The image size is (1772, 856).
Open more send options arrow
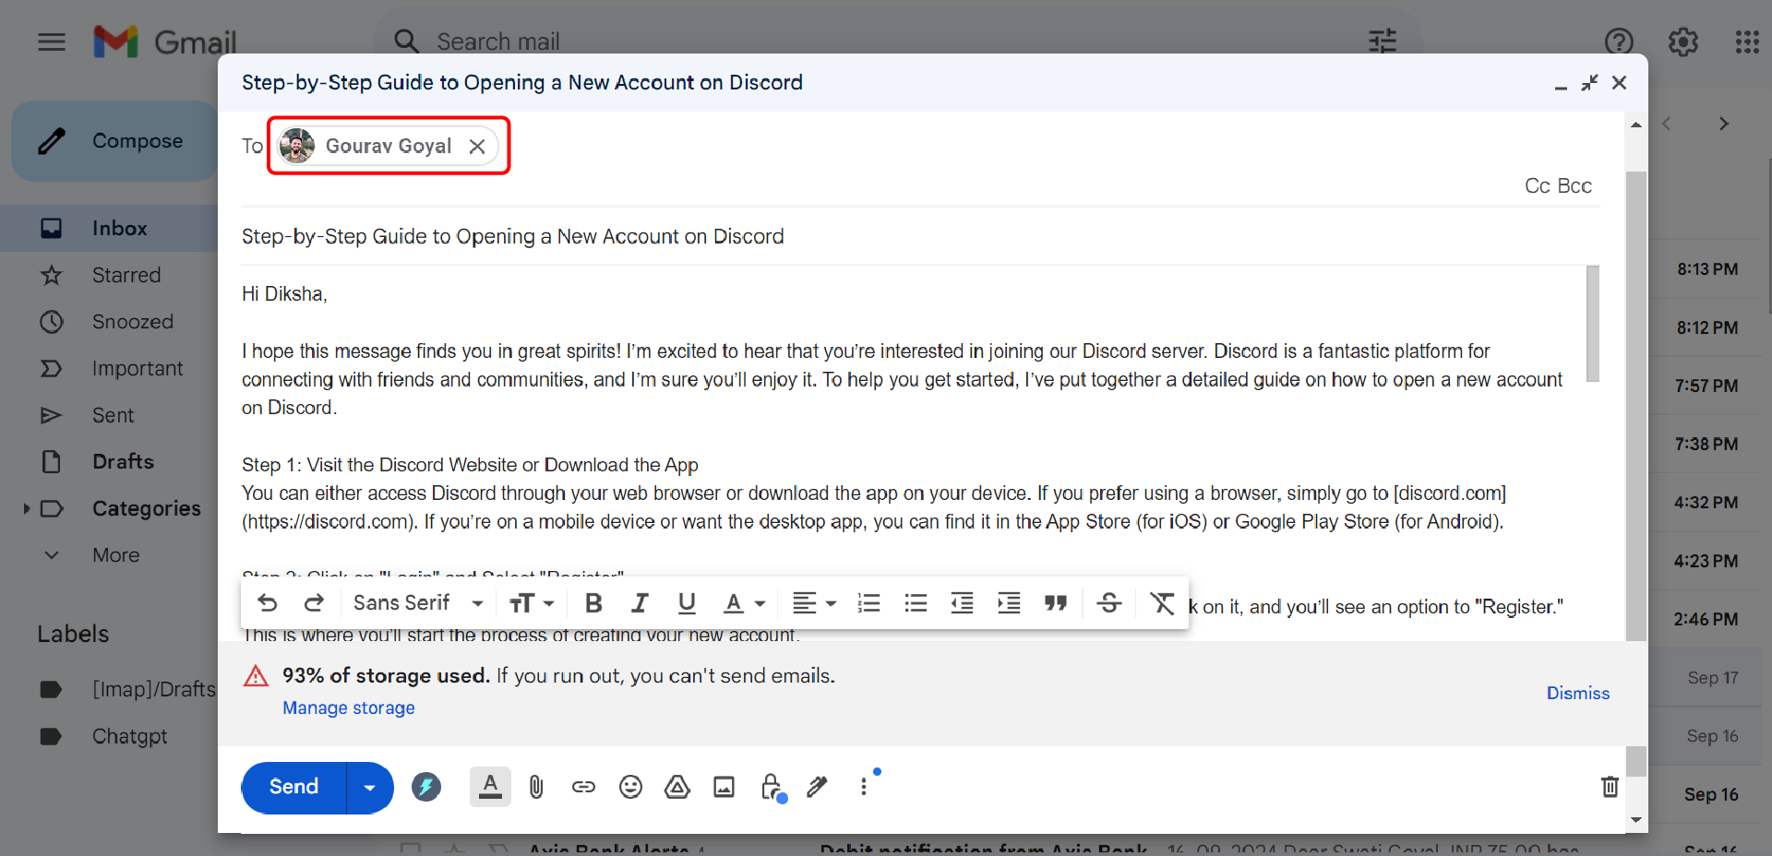(x=370, y=787)
